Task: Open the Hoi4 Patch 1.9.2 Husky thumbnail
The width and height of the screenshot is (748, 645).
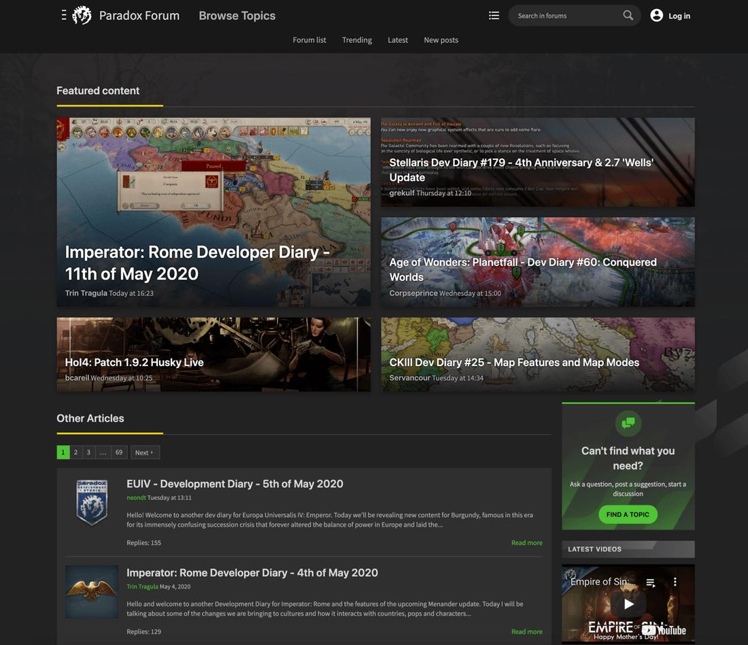Action: point(214,354)
